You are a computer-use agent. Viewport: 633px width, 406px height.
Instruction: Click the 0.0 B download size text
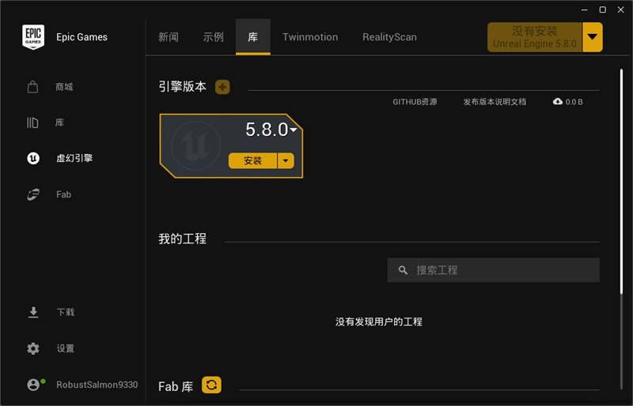(x=574, y=102)
